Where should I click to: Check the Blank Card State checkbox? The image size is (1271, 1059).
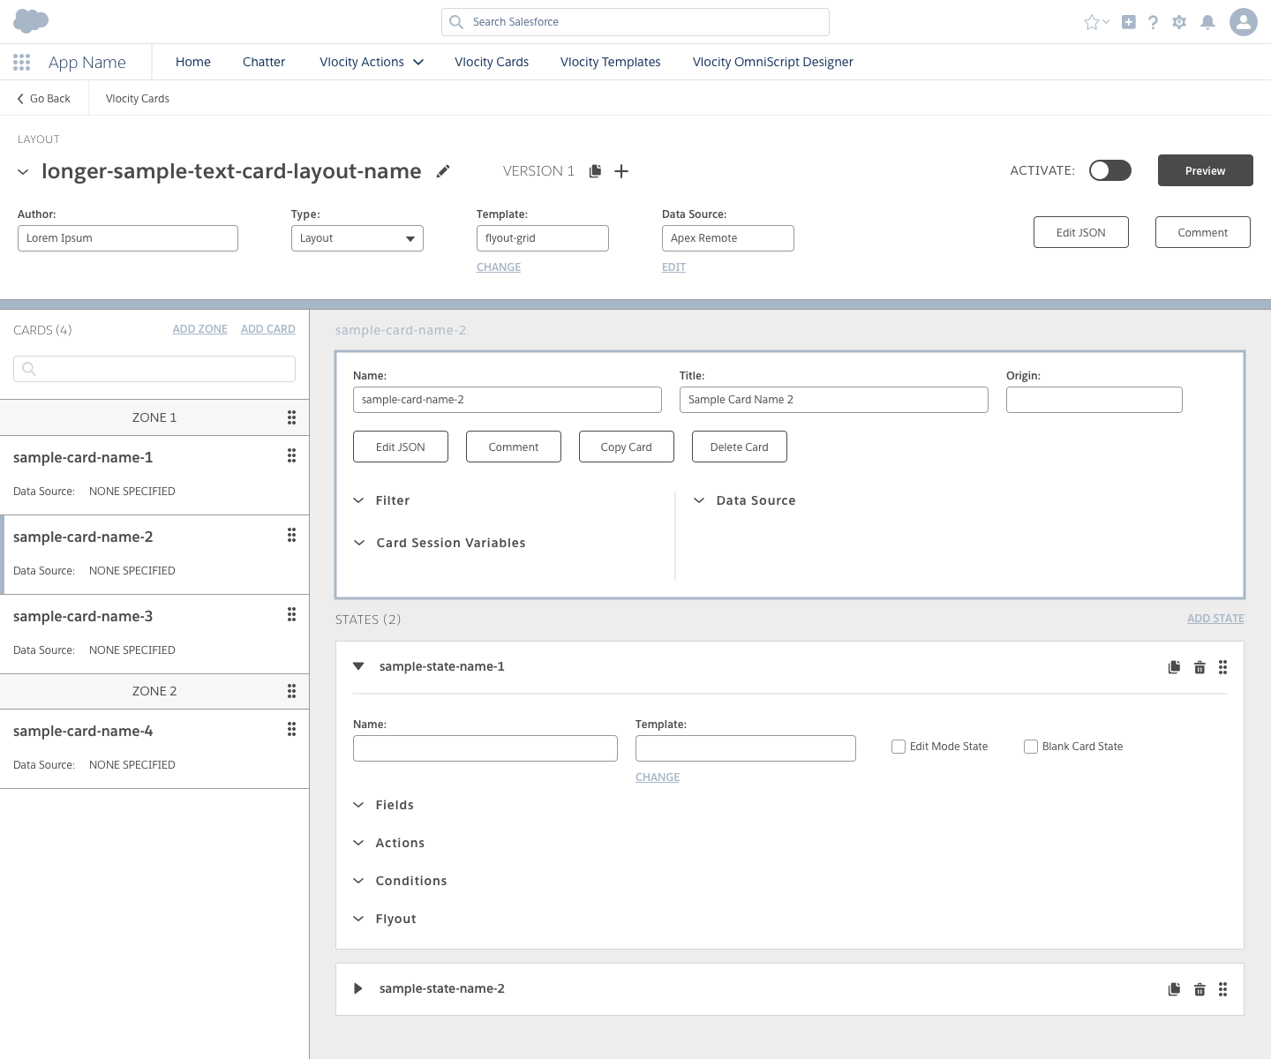click(1031, 747)
